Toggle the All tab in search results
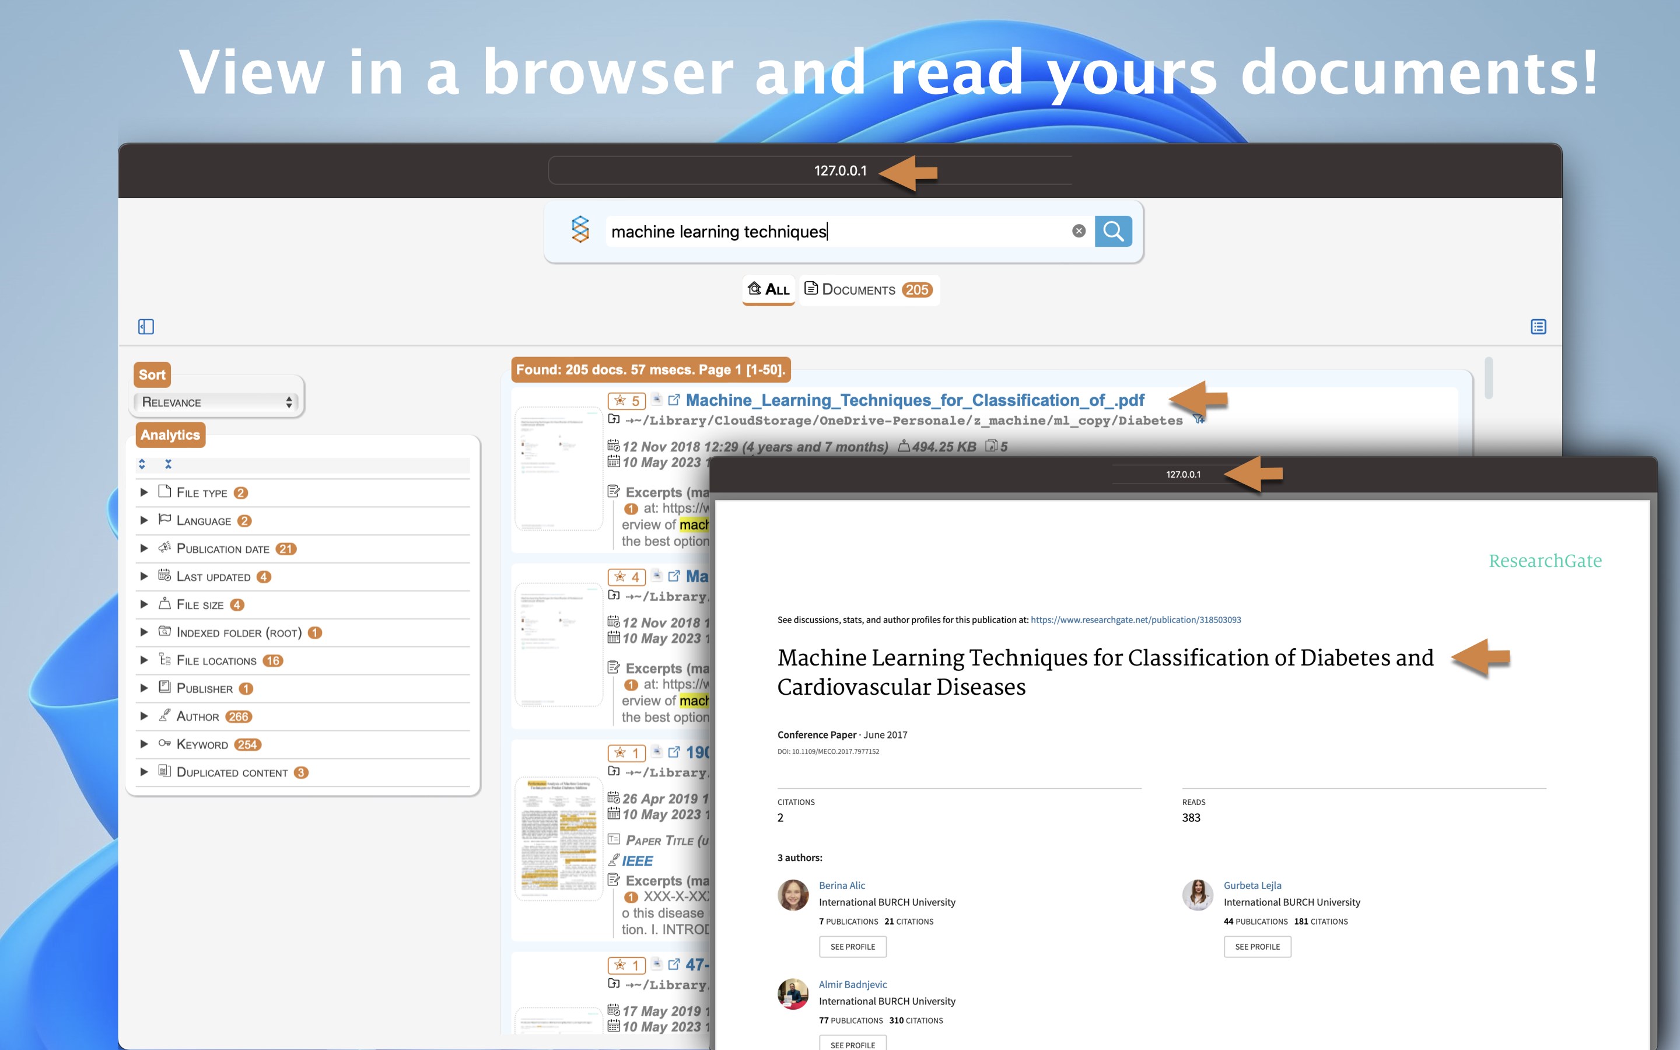 tap(769, 289)
